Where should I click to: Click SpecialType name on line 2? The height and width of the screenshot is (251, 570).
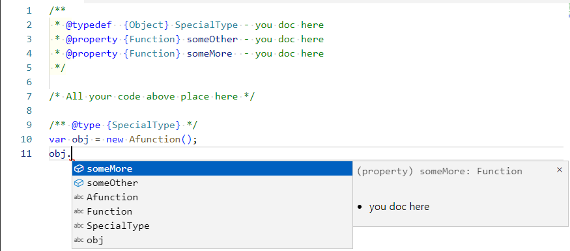[x=207, y=25]
